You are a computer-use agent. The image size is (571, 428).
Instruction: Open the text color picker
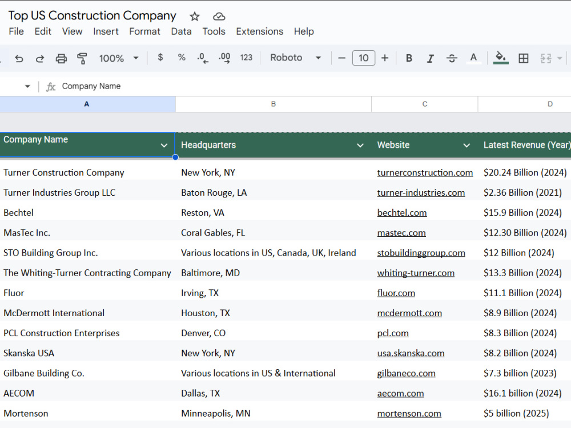pos(473,58)
